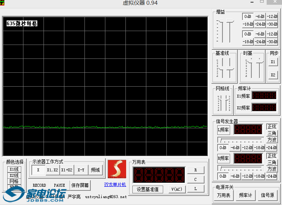282x205 pixels.
Task: Switch oscilloscope to X-Y mode
Action: point(81,170)
